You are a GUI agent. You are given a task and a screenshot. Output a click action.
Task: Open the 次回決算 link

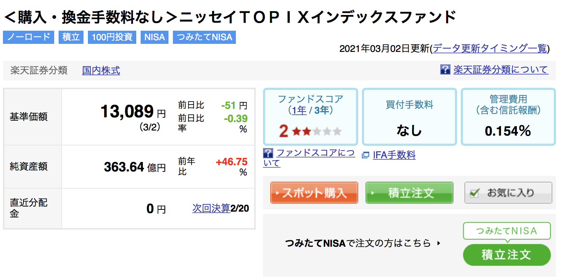(x=211, y=208)
